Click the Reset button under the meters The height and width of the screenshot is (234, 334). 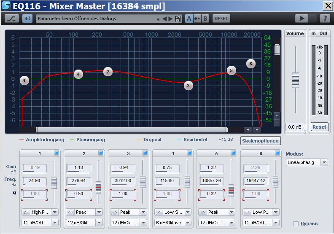click(319, 127)
